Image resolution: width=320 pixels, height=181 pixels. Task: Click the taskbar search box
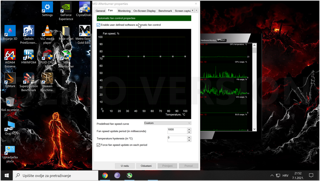(x=55, y=175)
